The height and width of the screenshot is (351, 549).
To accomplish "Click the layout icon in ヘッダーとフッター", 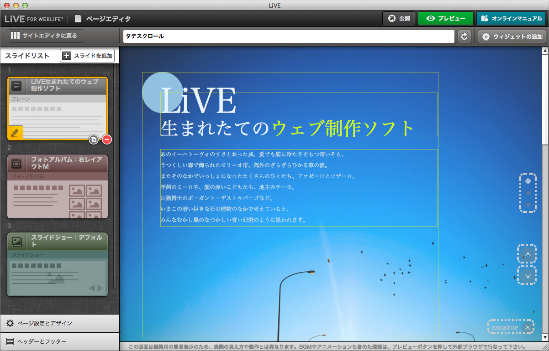I will [10, 341].
